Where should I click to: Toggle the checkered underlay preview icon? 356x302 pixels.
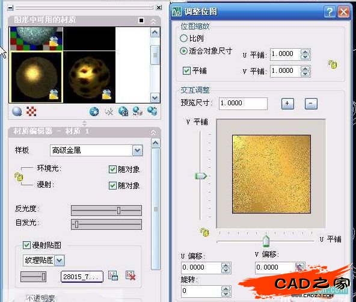click(31, 111)
